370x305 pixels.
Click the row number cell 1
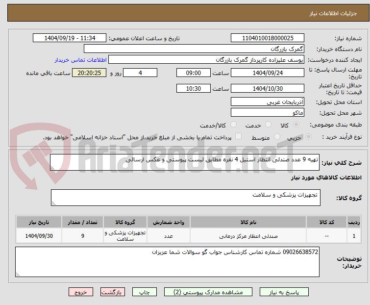pos(354,236)
